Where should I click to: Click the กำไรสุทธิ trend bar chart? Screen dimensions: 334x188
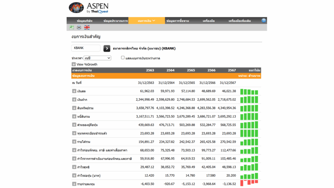249,167
